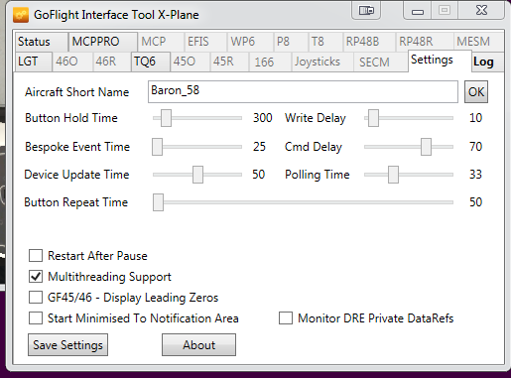
Task: Click the Polling Time slider thumb
Action: (x=393, y=175)
